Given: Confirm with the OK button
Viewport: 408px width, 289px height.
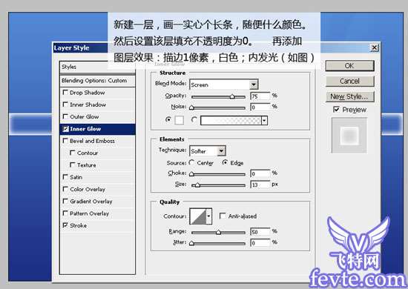Looking at the screenshot, I should click(x=349, y=66).
